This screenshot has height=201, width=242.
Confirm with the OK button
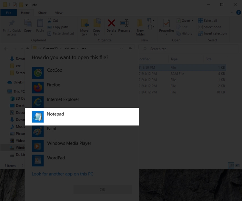coord(103,190)
